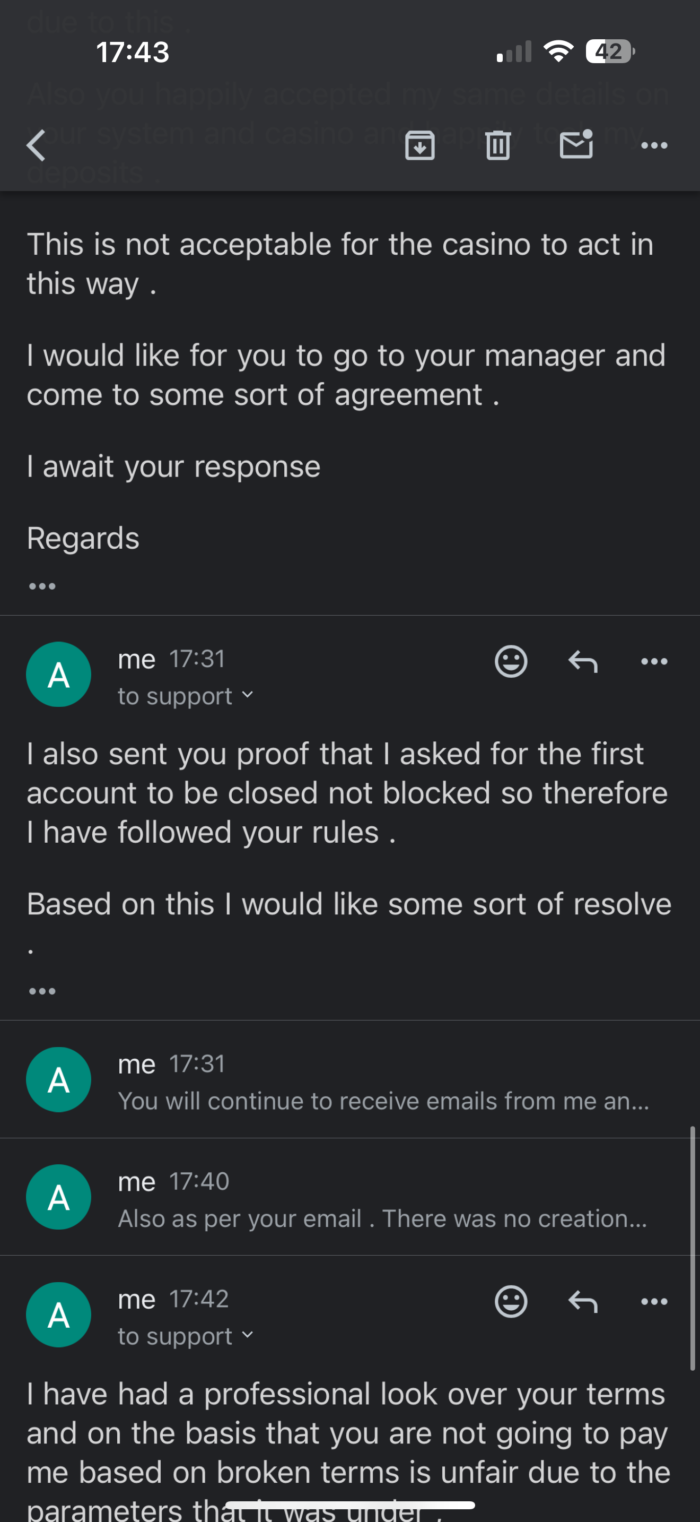Viewport: 700px width, 1522px height.
Task: Tap sender avatar on first 17:31 message
Action: pos(58,674)
